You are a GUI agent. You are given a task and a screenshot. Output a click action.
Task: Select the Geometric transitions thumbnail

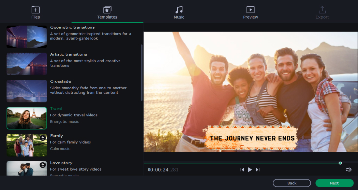click(27, 37)
